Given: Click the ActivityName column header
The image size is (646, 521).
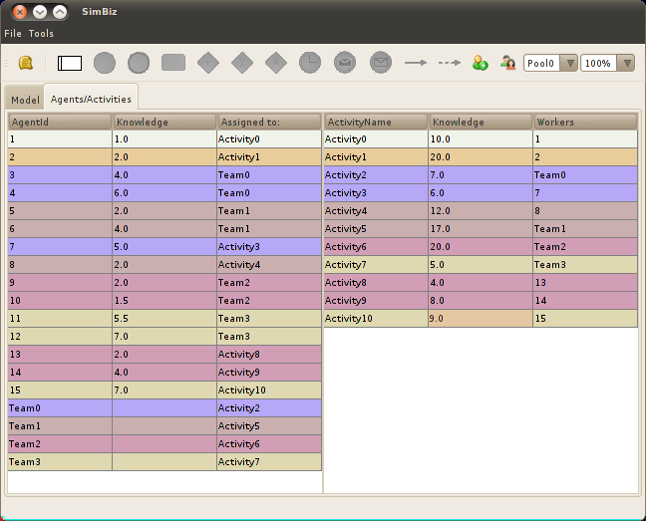Looking at the screenshot, I should (376, 122).
